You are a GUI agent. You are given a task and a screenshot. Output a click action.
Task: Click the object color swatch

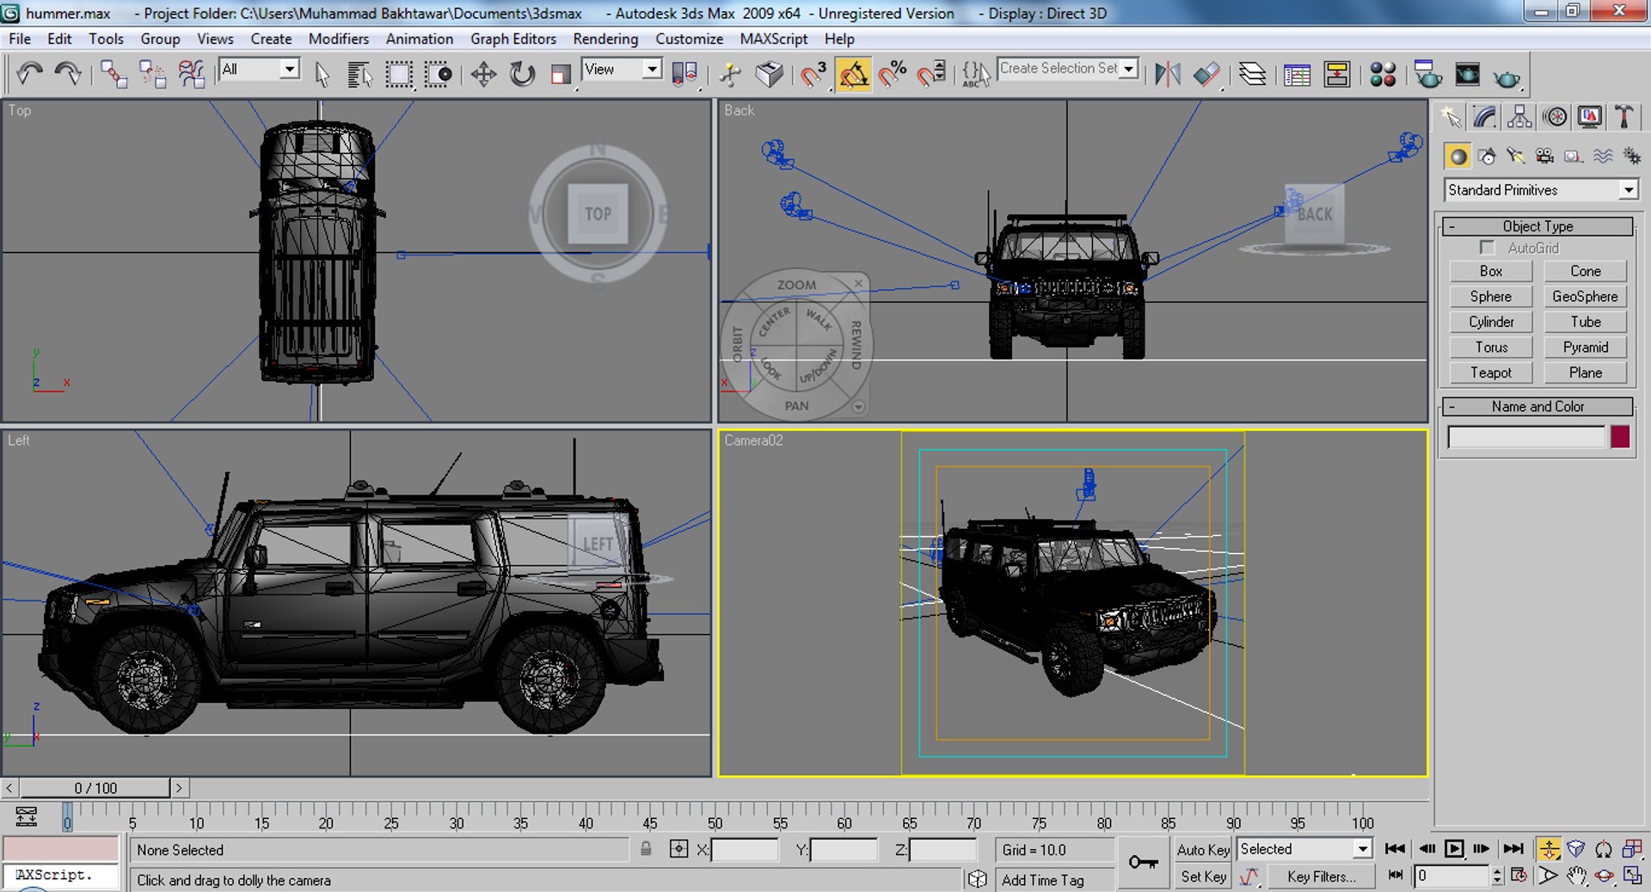pyautogui.click(x=1620, y=437)
